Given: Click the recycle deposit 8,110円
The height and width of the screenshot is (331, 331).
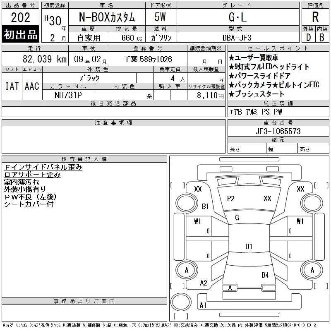Looking at the screenshot, I should click(210, 96).
